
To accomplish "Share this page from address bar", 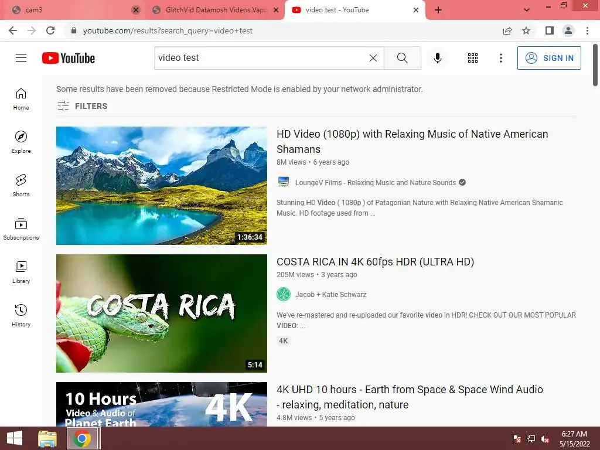I will click(507, 30).
